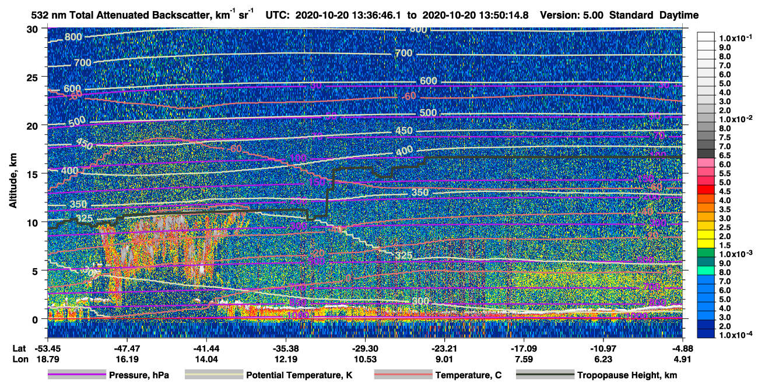
Task: Click the orange colorbar swatch labeled 3.5
Action: tap(706, 209)
